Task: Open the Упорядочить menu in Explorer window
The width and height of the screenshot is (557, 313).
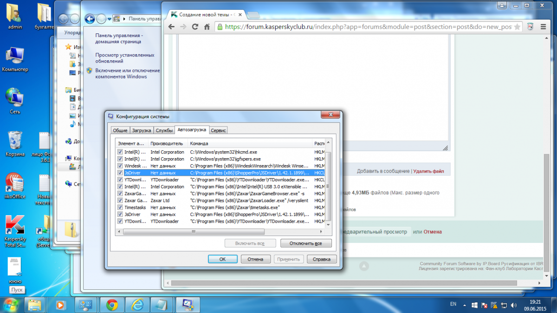Action: click(x=72, y=33)
